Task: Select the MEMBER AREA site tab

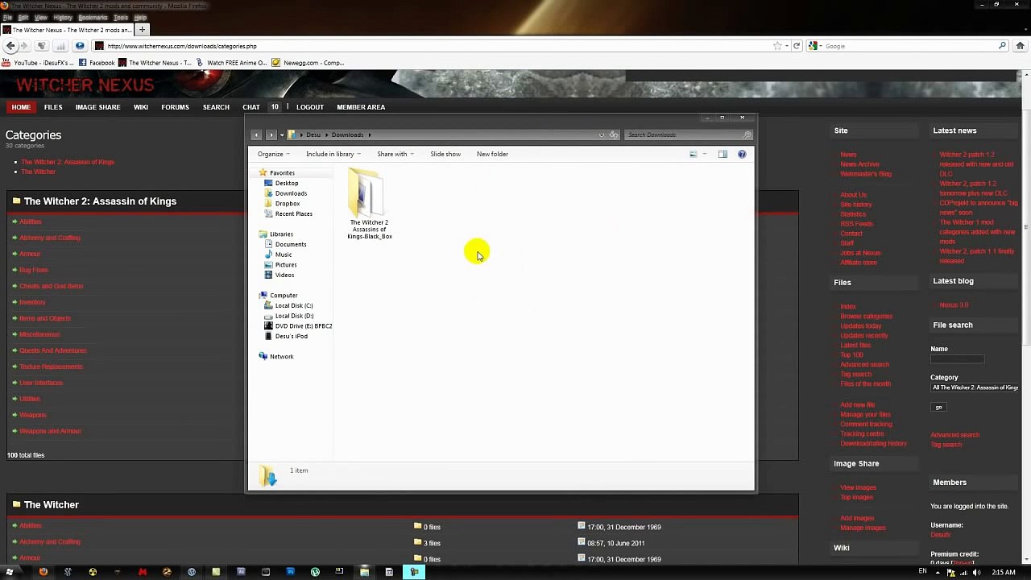Action: (x=361, y=107)
